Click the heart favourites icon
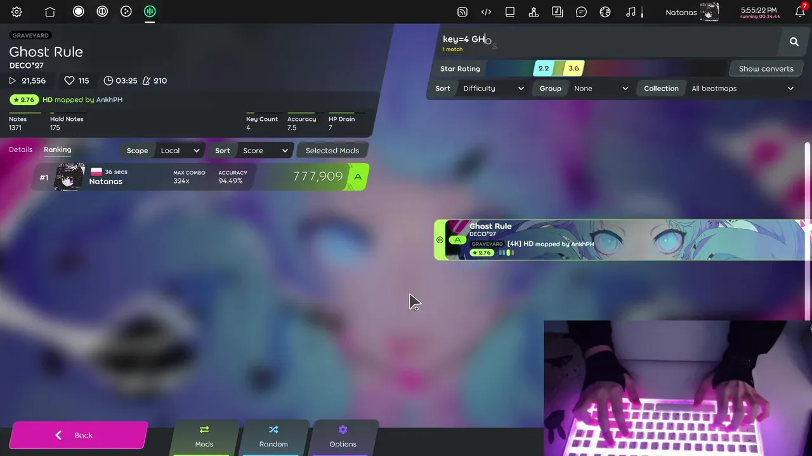812x456 pixels. (70, 80)
